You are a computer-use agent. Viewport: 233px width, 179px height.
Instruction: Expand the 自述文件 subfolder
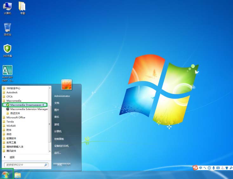tap(13, 113)
